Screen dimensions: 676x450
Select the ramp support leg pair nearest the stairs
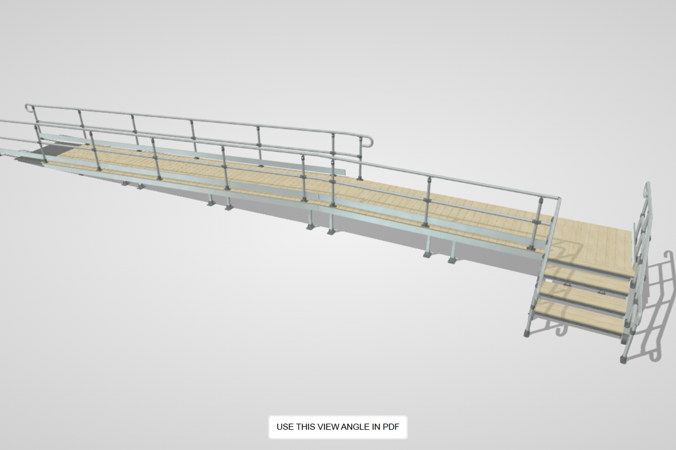[x=438, y=252]
